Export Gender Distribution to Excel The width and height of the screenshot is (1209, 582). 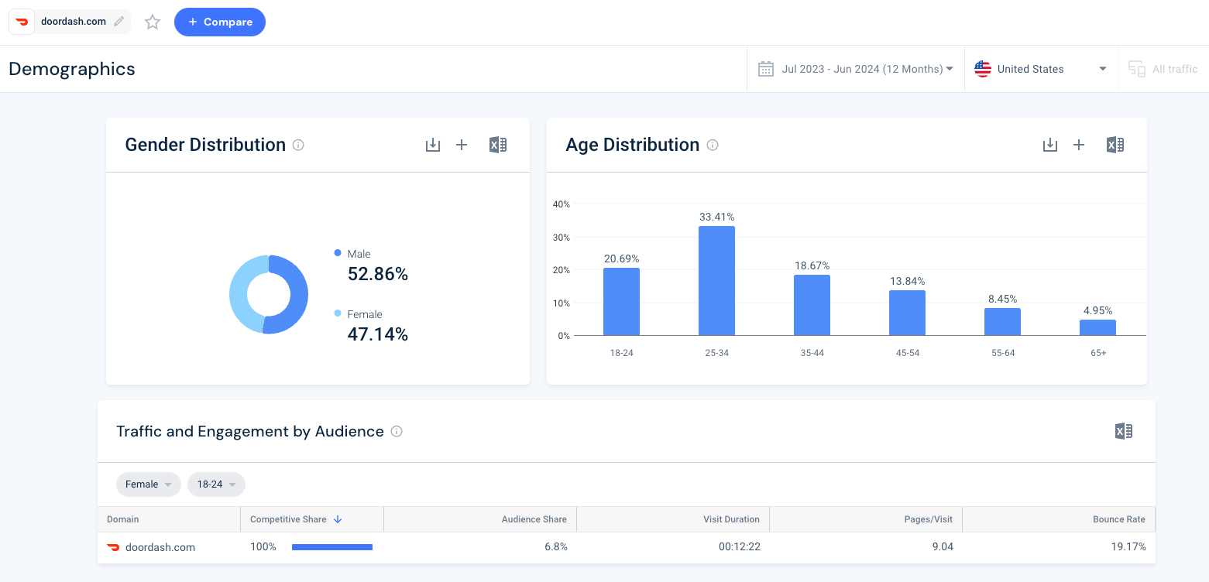pos(498,145)
